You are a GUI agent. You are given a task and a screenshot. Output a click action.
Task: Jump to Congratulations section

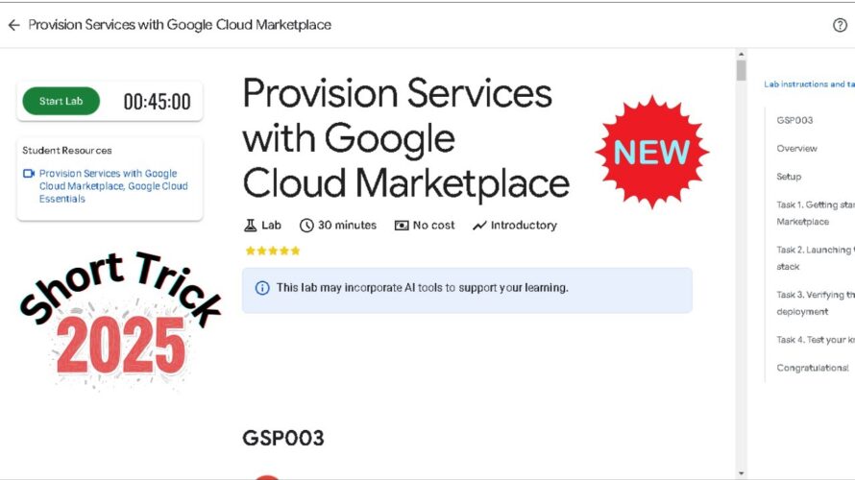(813, 368)
